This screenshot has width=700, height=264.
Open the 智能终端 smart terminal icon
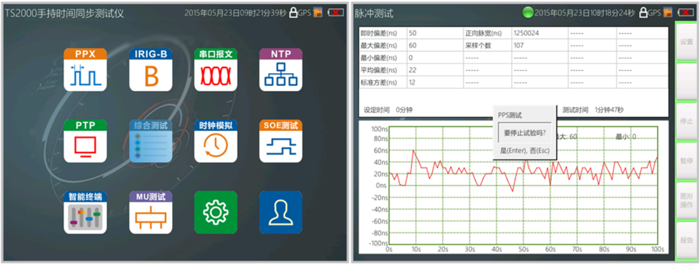coord(85,212)
